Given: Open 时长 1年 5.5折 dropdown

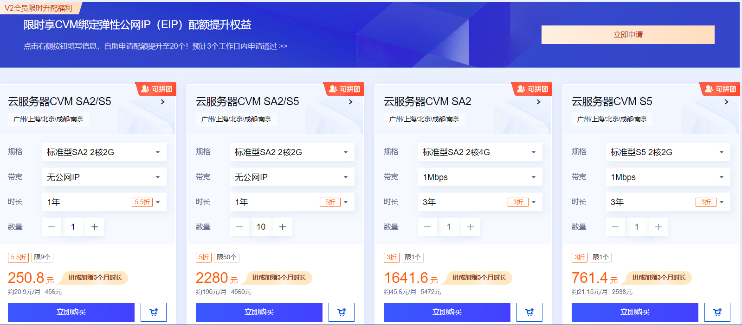Looking at the screenshot, I should click(x=104, y=202).
